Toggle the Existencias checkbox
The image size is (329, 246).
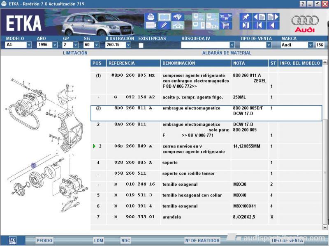[x=141, y=45]
